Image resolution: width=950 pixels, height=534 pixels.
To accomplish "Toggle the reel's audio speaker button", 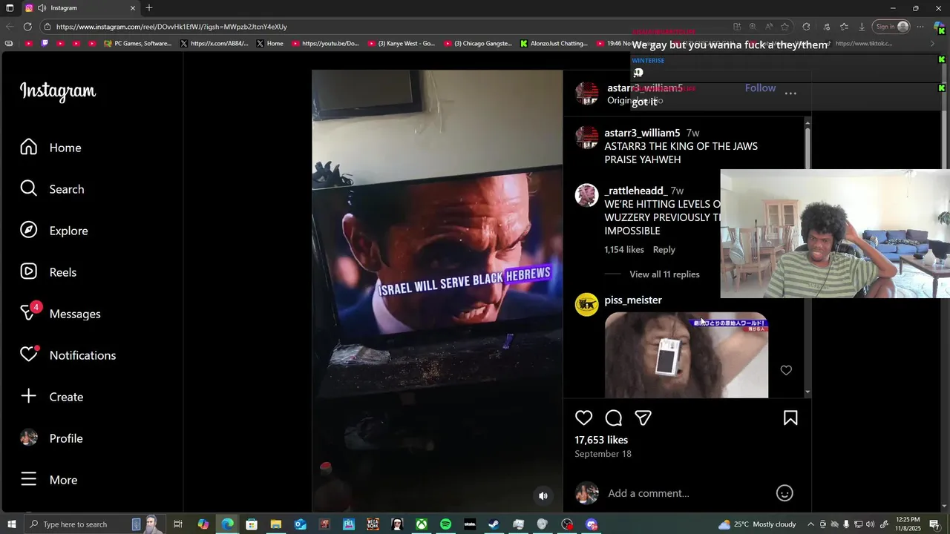I will [543, 496].
